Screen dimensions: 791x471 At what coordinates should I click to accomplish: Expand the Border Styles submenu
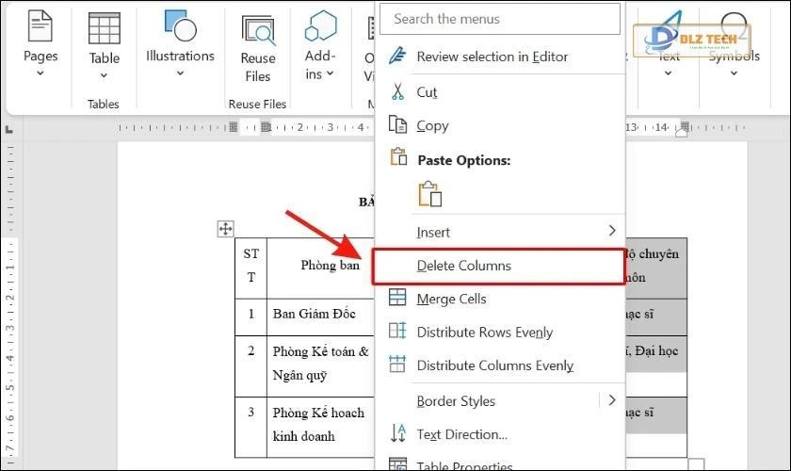[611, 400]
